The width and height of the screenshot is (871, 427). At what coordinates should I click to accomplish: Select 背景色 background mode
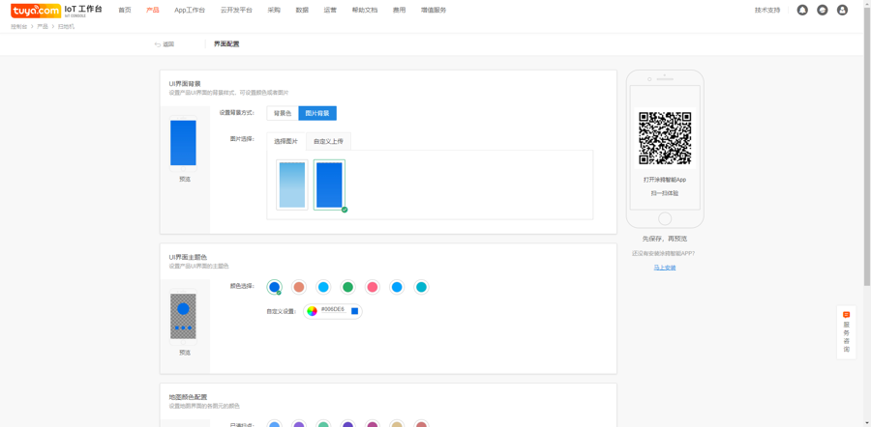click(x=283, y=113)
